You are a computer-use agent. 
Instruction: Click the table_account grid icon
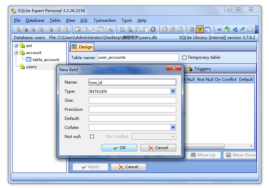point(29,59)
